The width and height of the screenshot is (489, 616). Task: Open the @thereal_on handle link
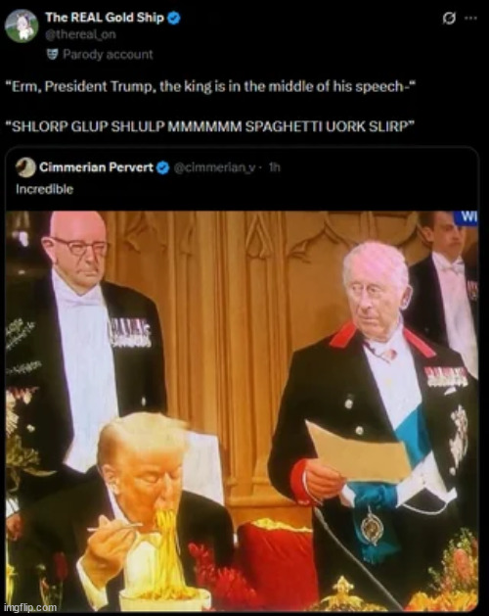(80, 34)
